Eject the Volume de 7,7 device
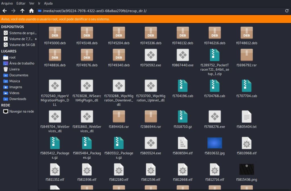This screenshot has height=191, width=291. click(x=36, y=39)
